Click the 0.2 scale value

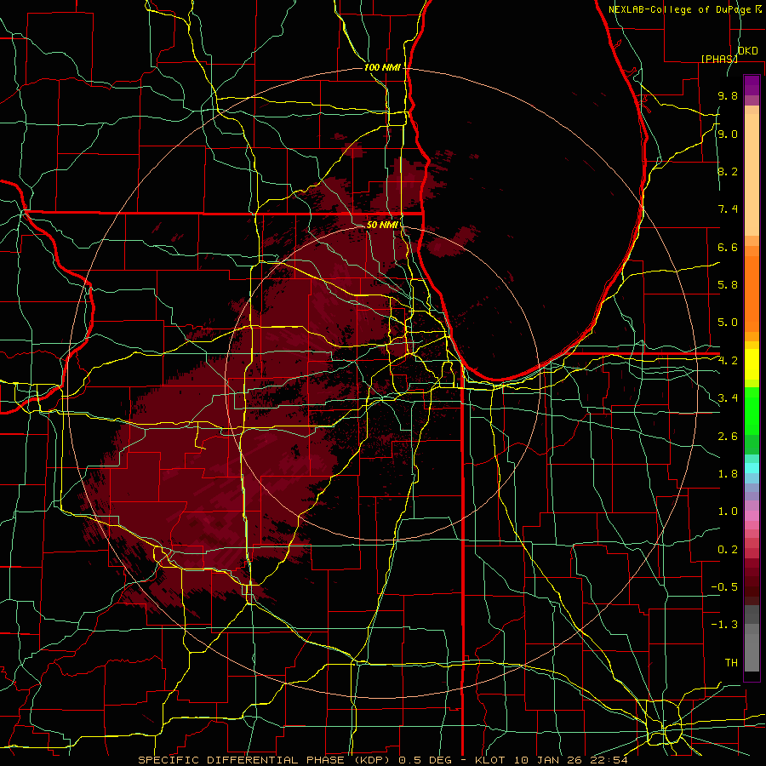pyautogui.click(x=728, y=550)
